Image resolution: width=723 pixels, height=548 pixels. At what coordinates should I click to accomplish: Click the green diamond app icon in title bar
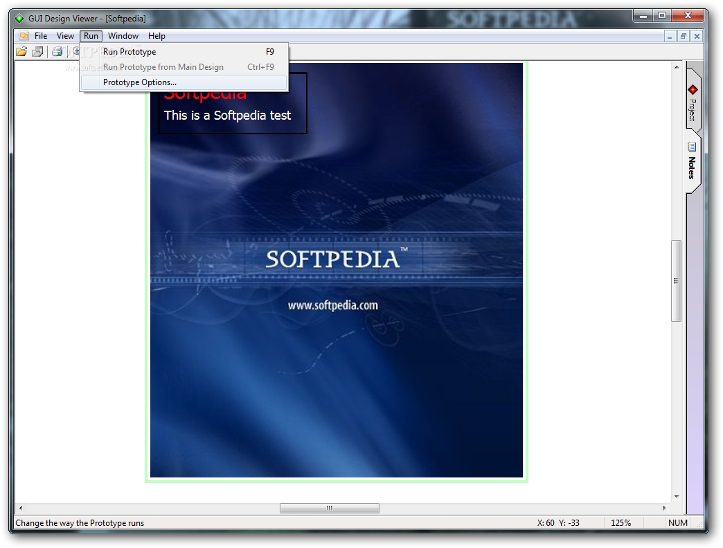[19, 19]
